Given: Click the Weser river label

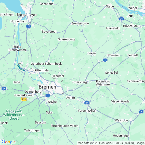Looking at the screenshot, I should click(21, 68).
